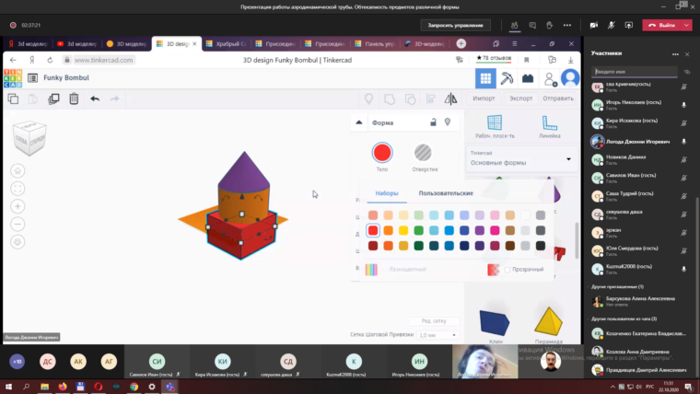Open the pickaxe blocks mode icon
The height and width of the screenshot is (394, 700).
coord(507,78)
